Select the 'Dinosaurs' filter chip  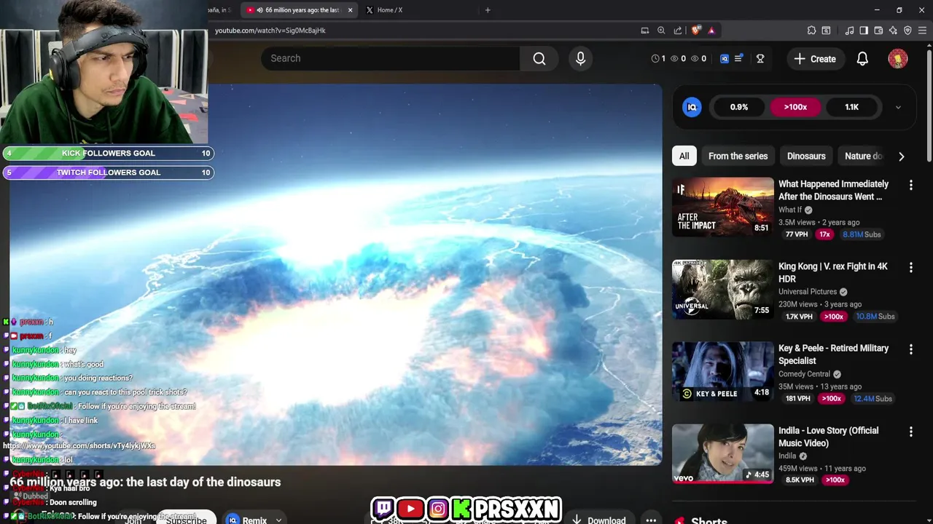[806, 156]
